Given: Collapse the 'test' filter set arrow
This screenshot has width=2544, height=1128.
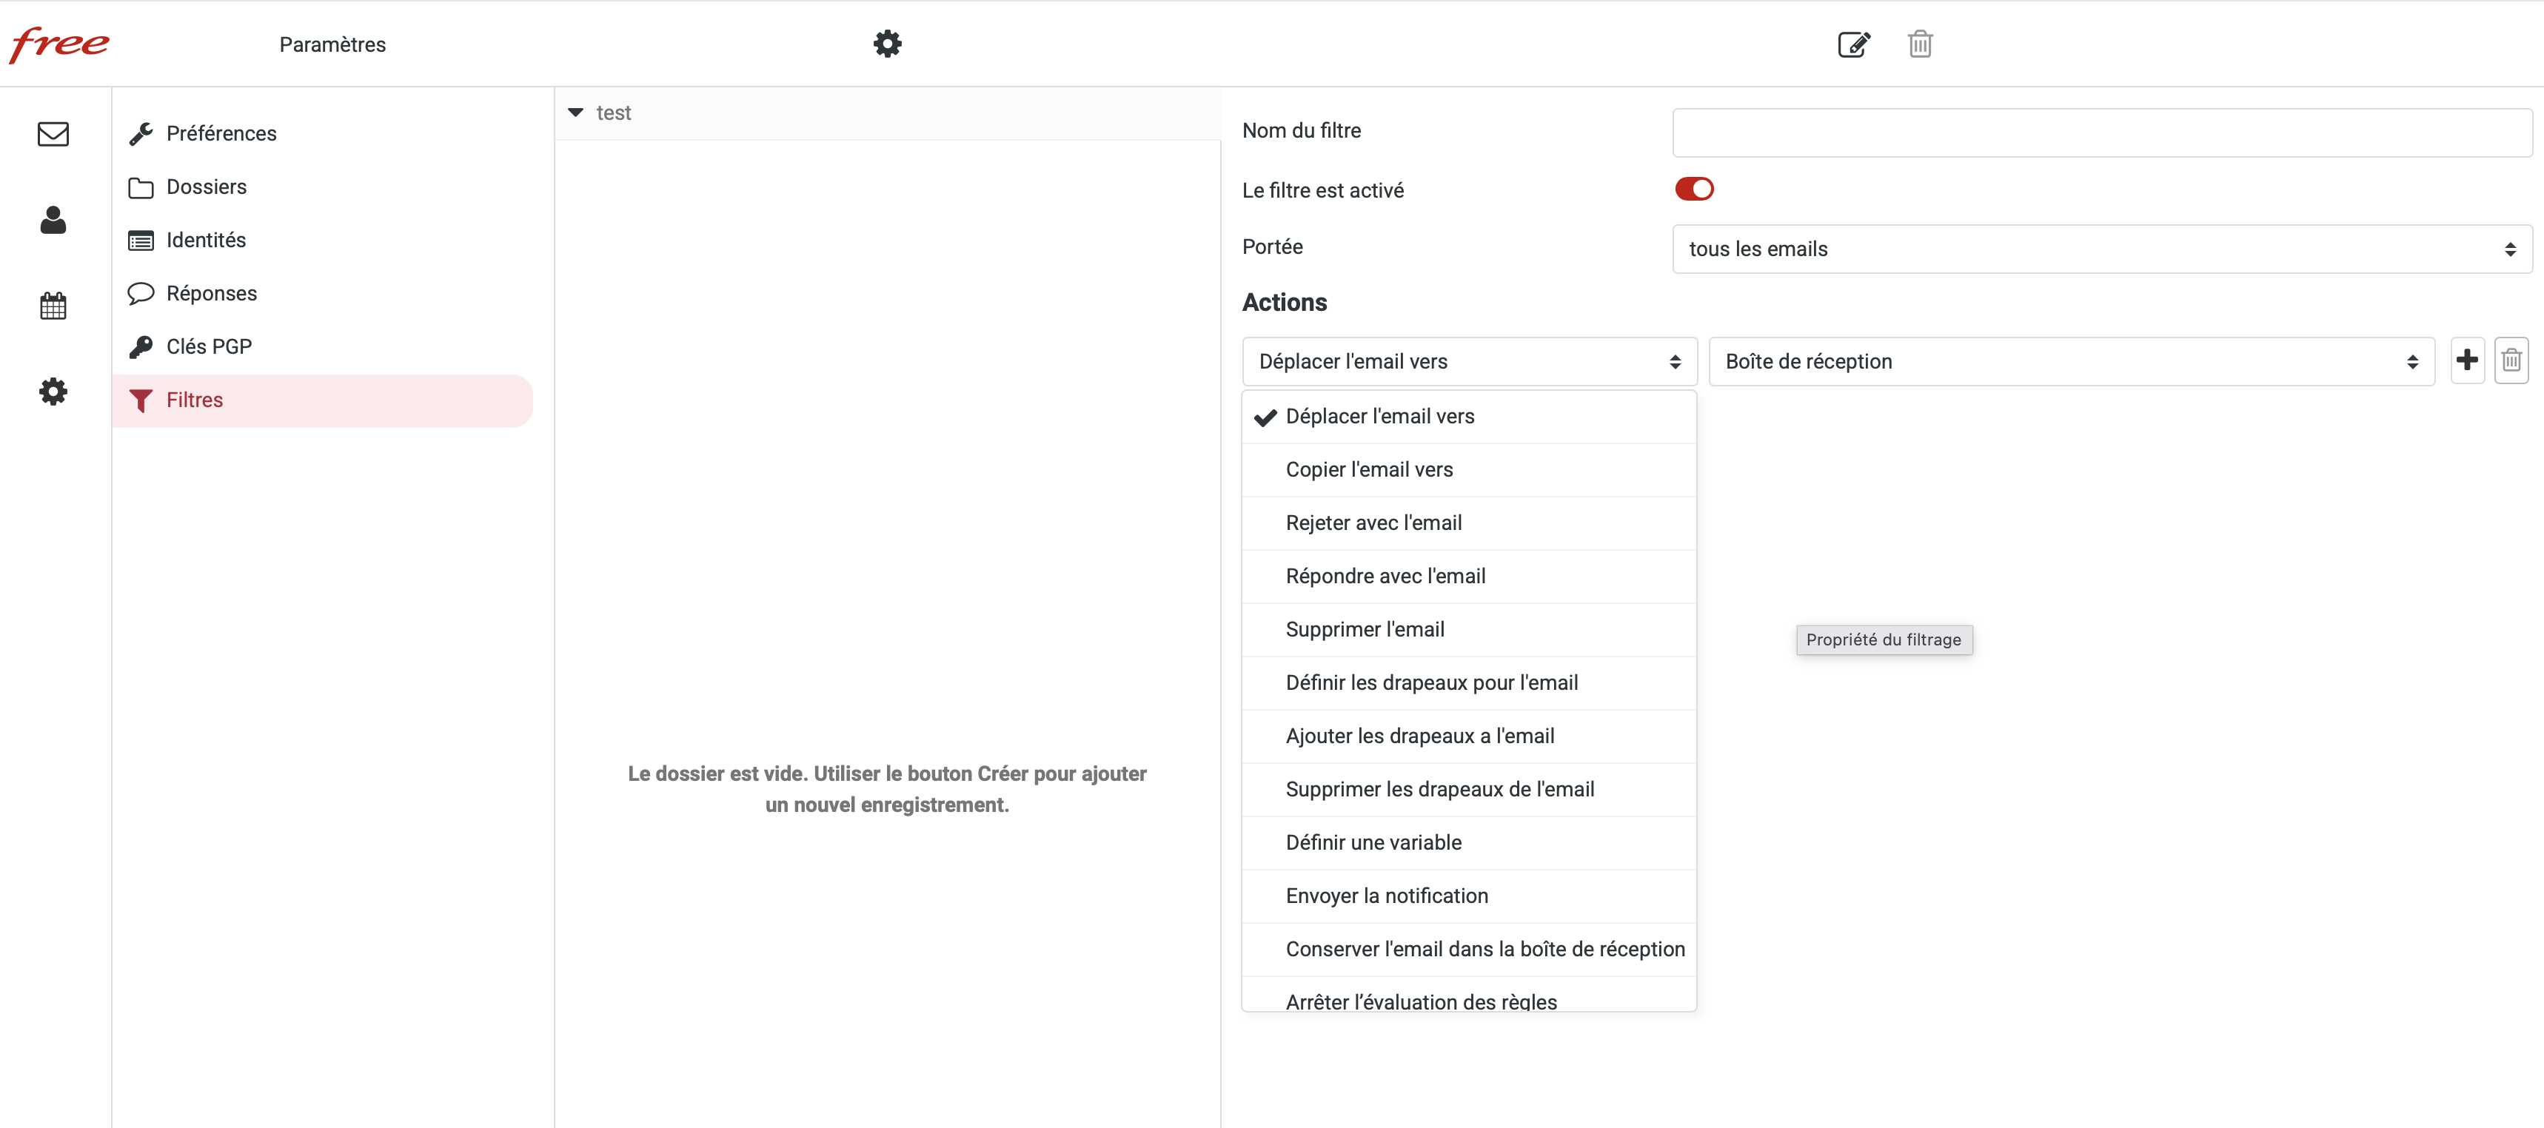Looking at the screenshot, I should tap(576, 113).
